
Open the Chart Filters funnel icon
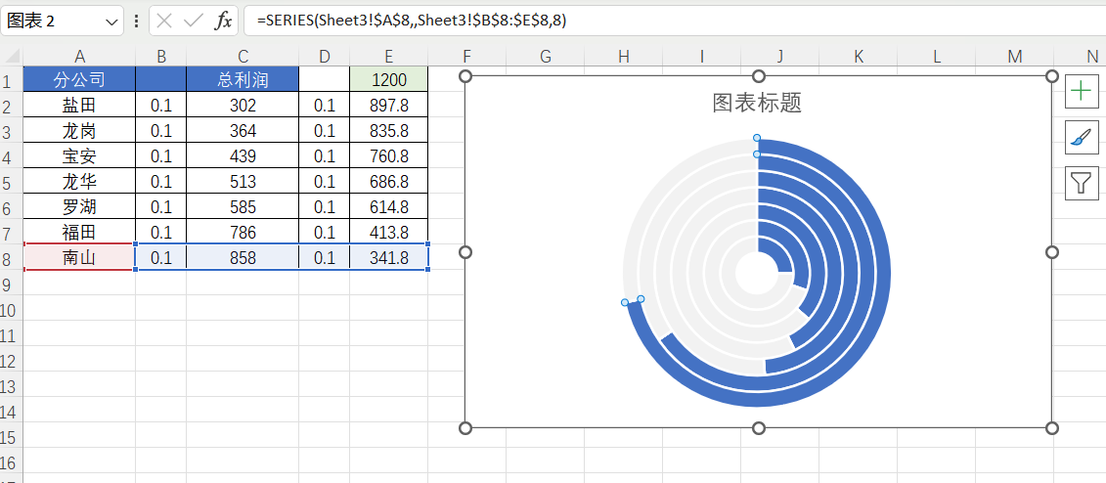(x=1081, y=183)
